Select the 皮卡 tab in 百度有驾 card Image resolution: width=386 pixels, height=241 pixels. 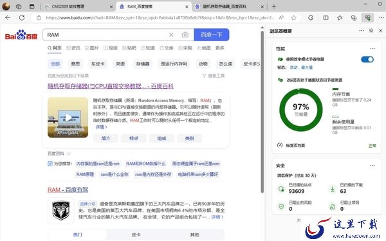(136, 235)
